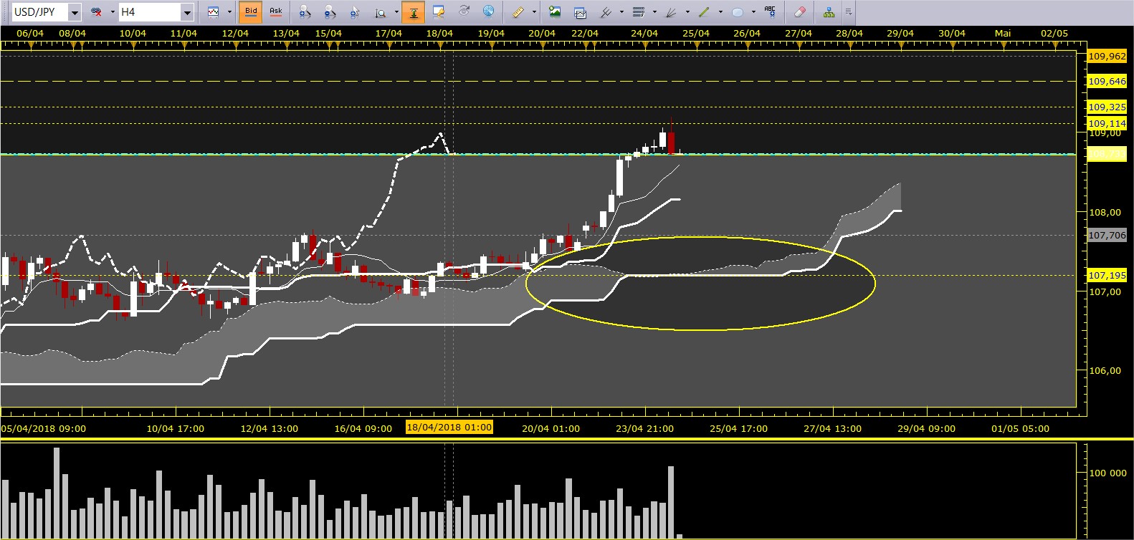
Task: Open the USD/JPY instrument dropdown
Action: click(75, 12)
